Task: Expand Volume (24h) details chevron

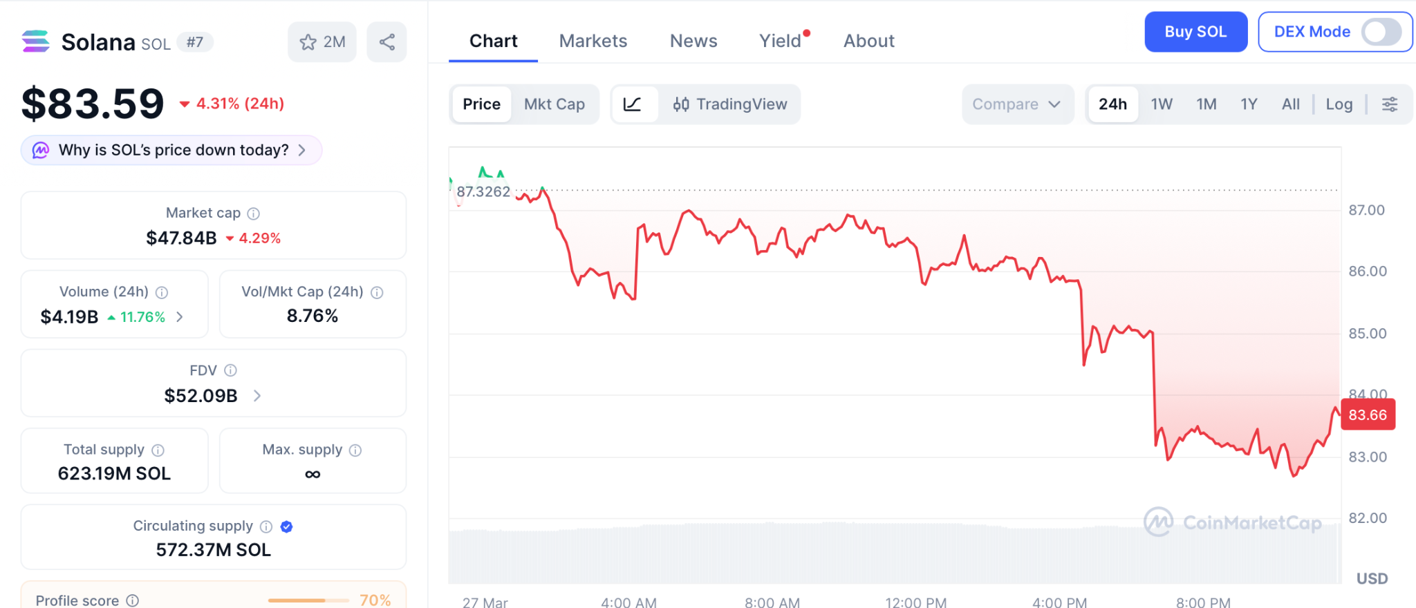Action: pyautogui.click(x=180, y=316)
